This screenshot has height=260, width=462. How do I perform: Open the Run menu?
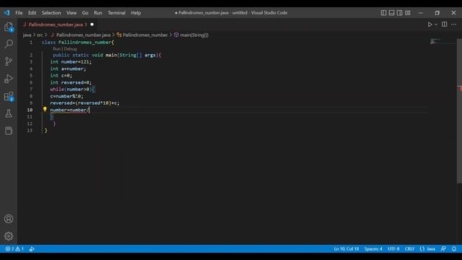pyautogui.click(x=98, y=13)
